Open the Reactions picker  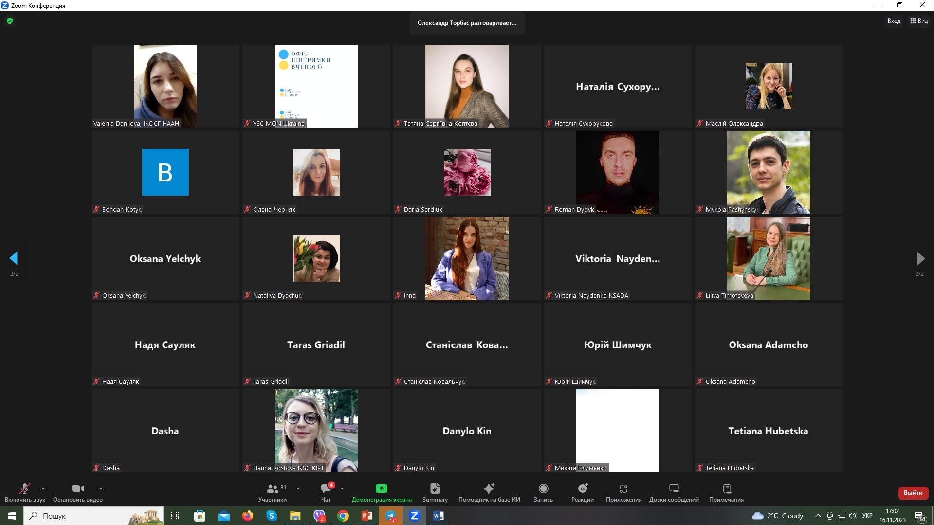pyautogui.click(x=582, y=489)
